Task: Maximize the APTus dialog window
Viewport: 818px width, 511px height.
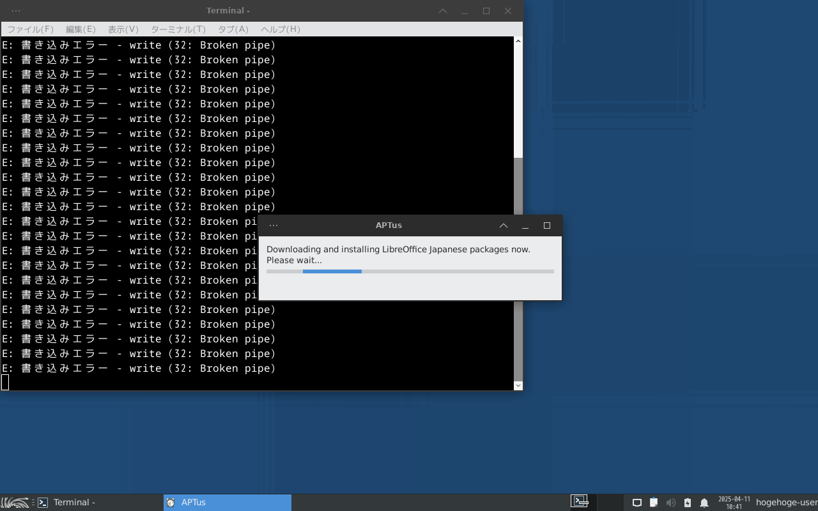Action: point(547,225)
